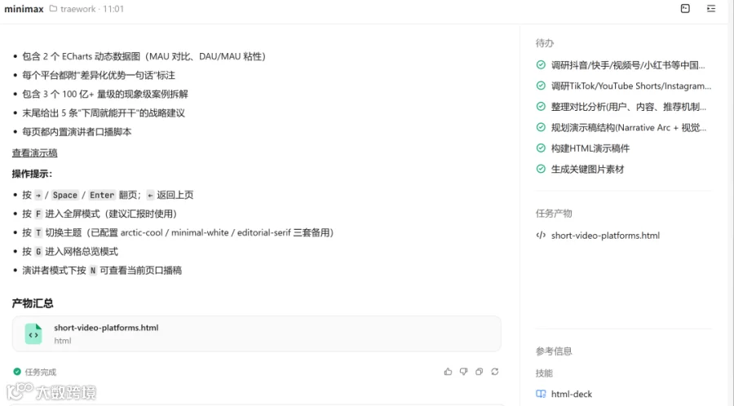Click the minimax title
734x406 pixels.
(24, 8)
